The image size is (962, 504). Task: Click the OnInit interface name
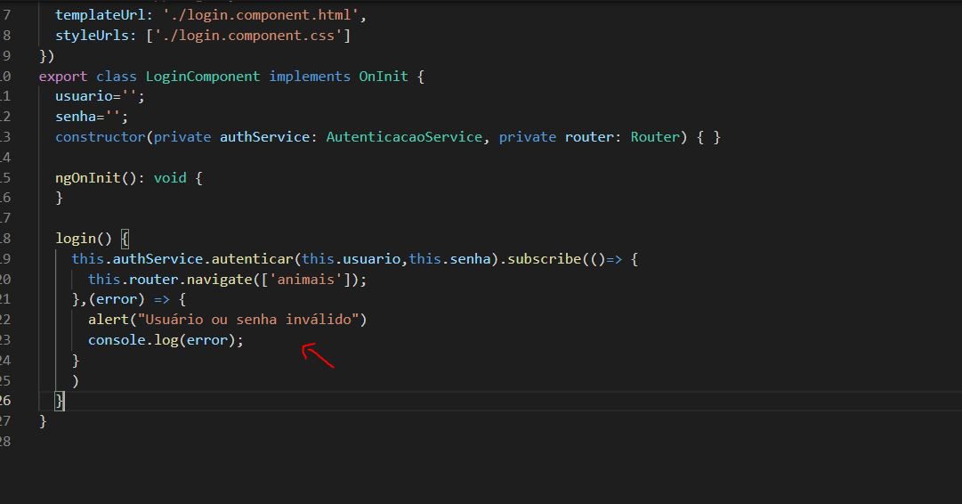click(384, 77)
